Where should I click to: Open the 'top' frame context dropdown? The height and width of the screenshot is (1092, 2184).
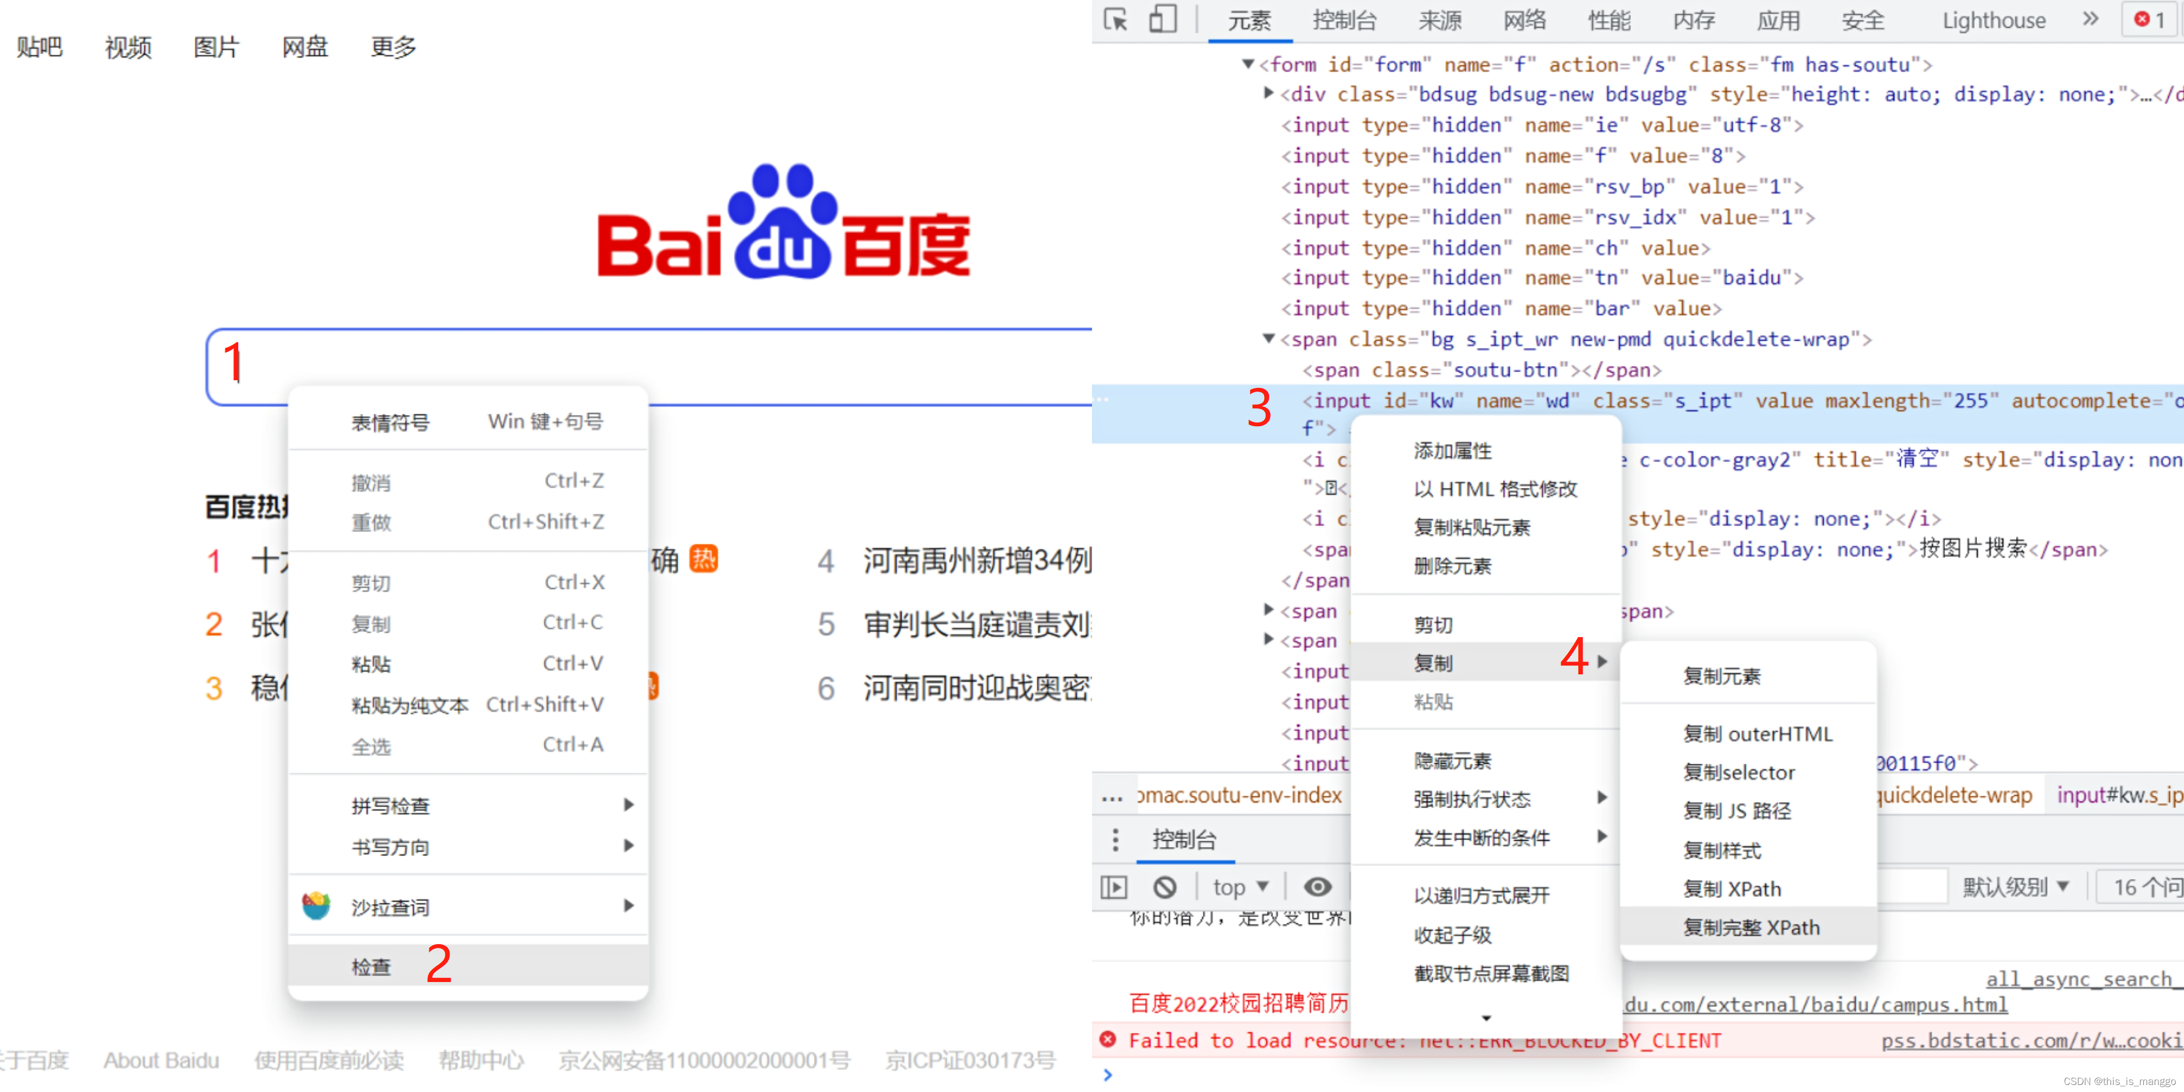tap(1239, 886)
